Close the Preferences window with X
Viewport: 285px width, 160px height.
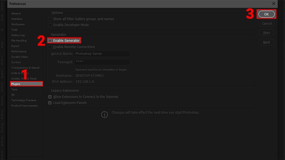click(x=274, y=4)
